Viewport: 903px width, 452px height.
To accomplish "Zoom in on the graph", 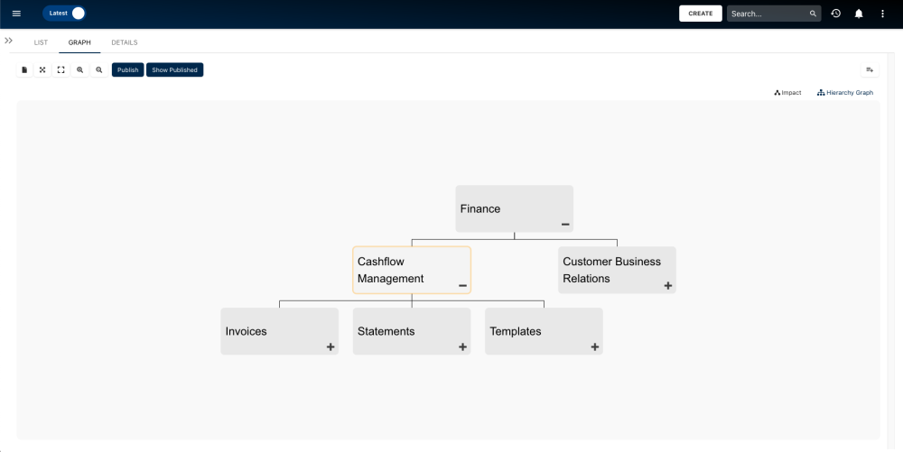I will (x=80, y=69).
